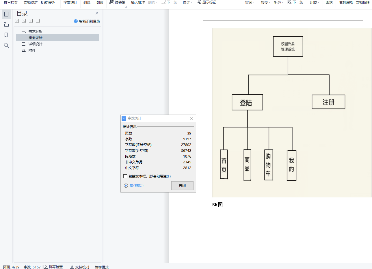Viewport: 372px width, 269px height.
Task: Close the 目录 navigation panel
Action: [x=97, y=13]
